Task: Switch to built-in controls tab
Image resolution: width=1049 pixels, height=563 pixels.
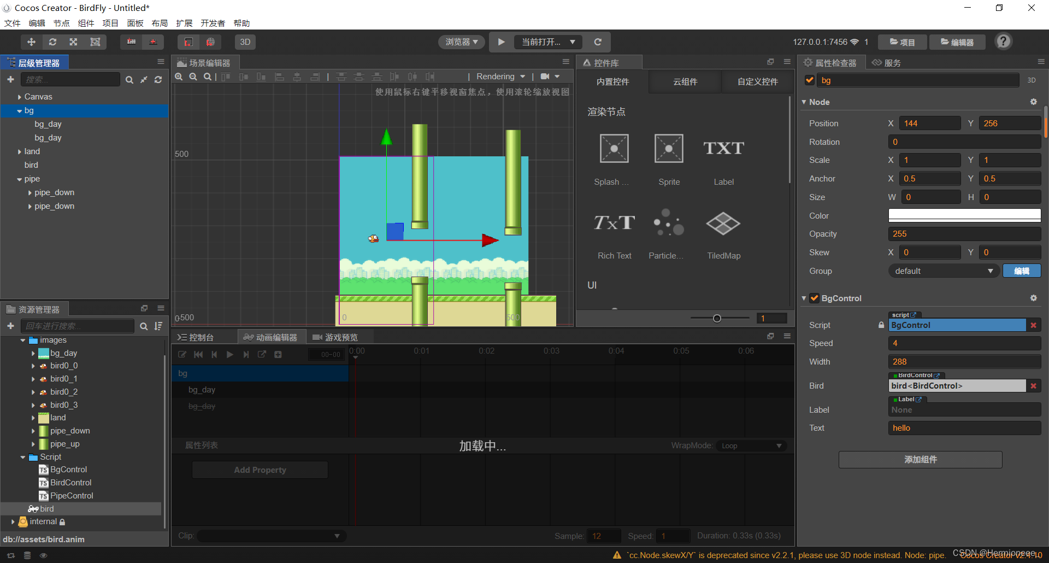Action: 612,81
